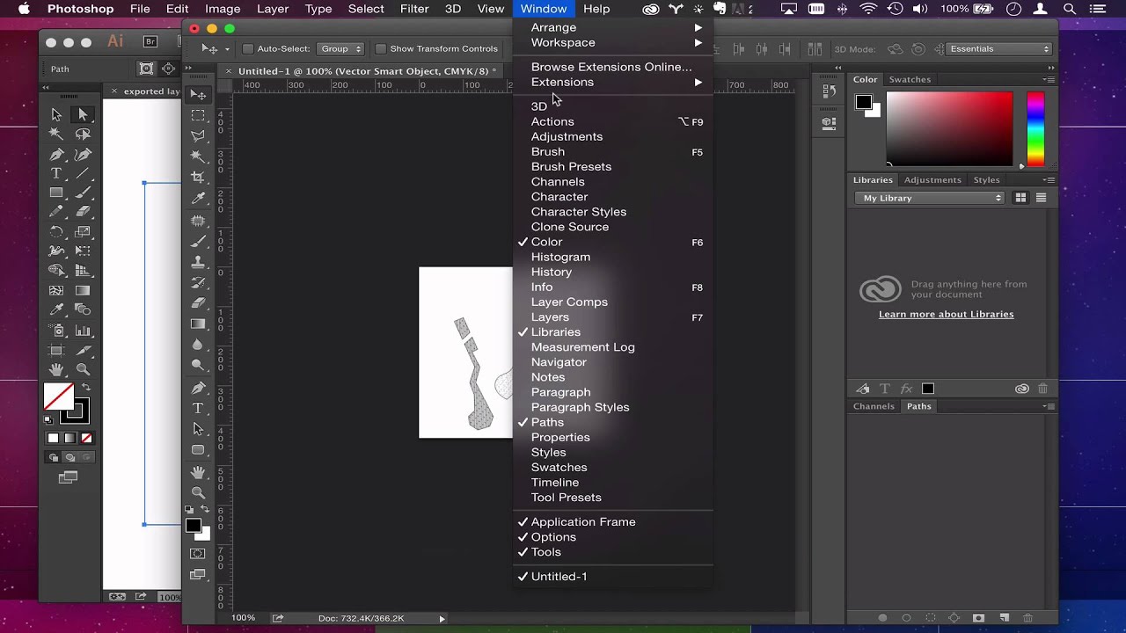
Task: Select the Photoshop Move tool
Action: point(199,95)
